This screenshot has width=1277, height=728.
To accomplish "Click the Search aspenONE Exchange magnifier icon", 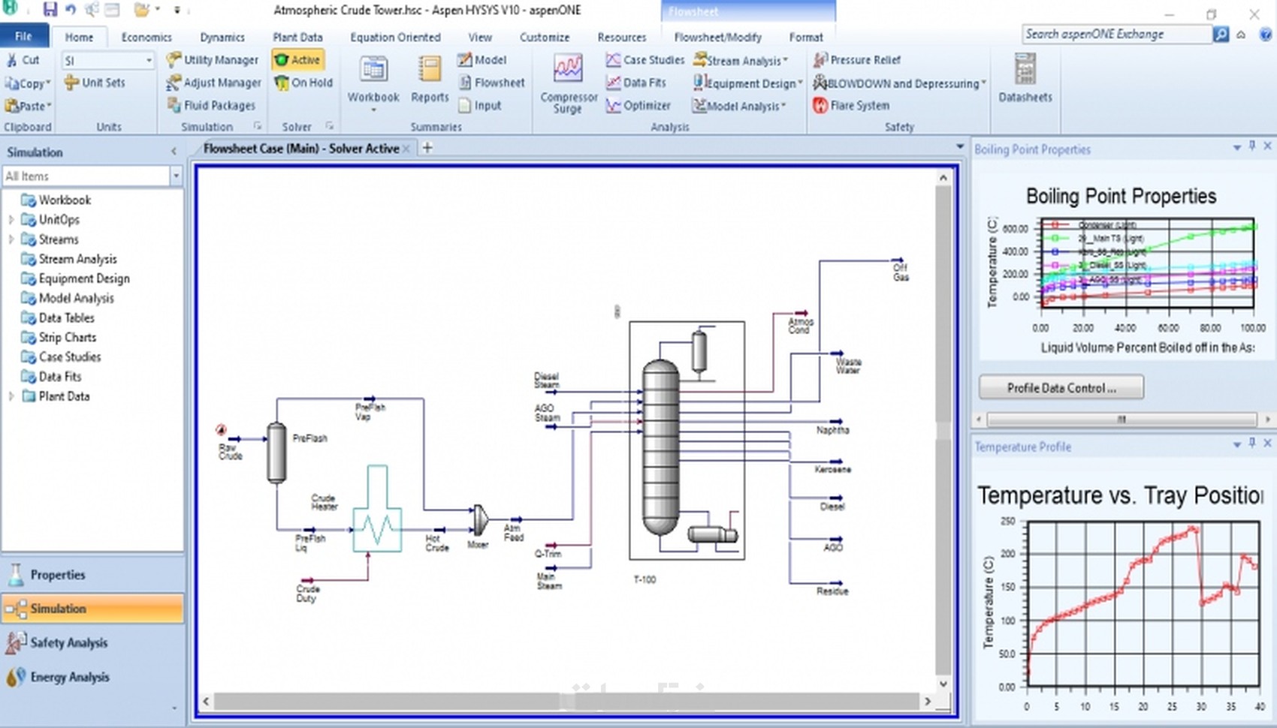I will (1221, 35).
